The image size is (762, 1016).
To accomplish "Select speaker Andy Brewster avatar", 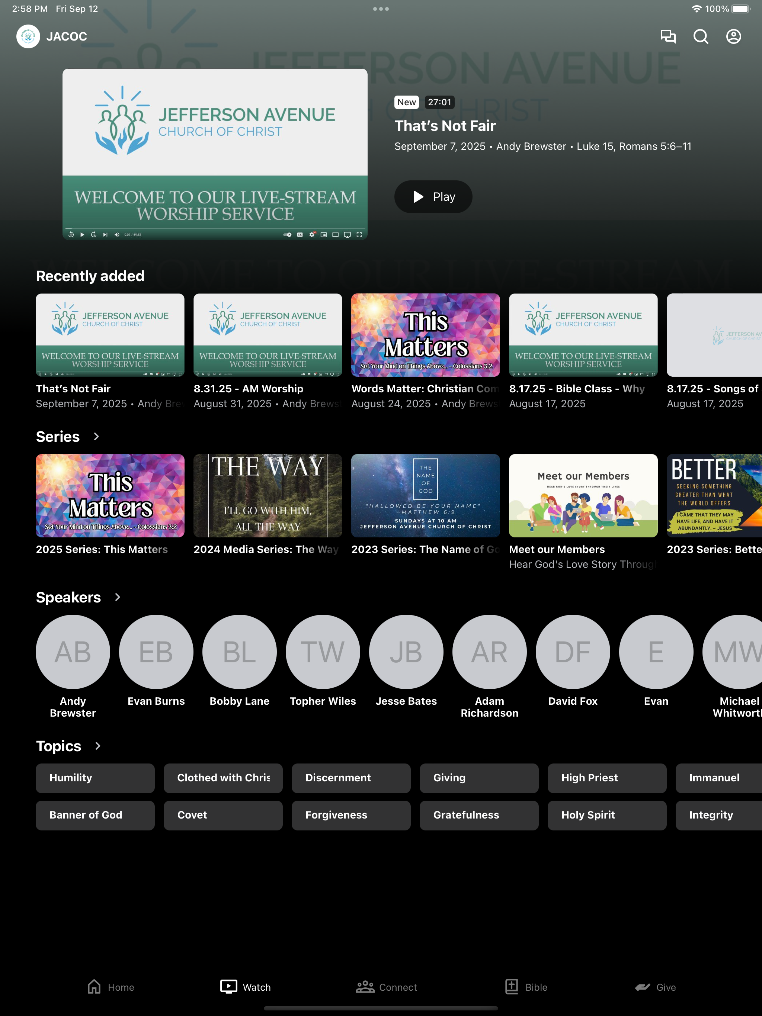I will point(73,652).
